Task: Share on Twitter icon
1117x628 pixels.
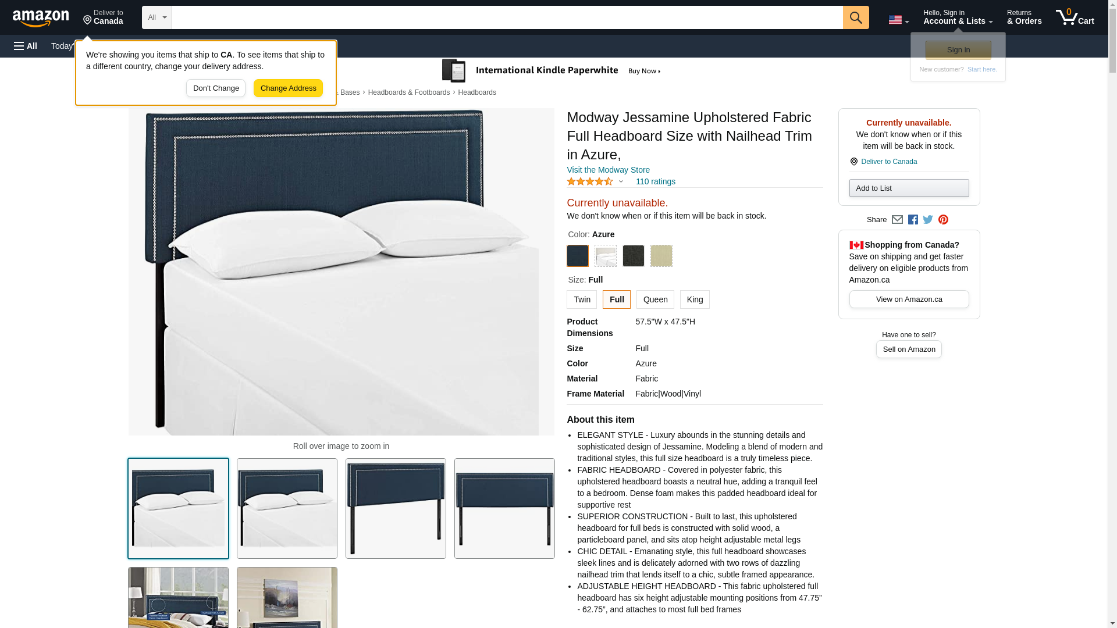Action: click(x=928, y=220)
